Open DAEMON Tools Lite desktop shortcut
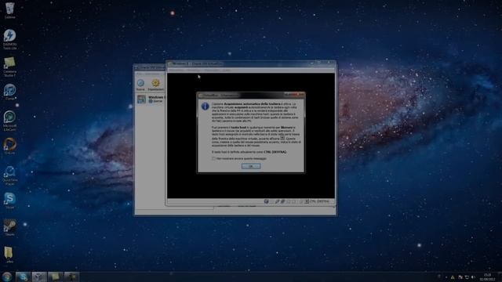This screenshot has width=502, height=282. click(9, 39)
